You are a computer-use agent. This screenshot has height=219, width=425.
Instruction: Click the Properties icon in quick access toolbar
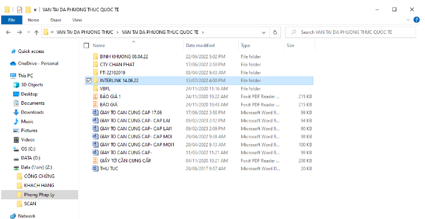click(20, 10)
